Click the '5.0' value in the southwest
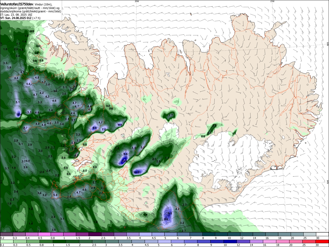 point(55,195)
